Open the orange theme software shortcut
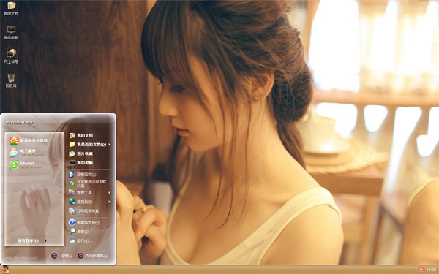 click(x=29, y=140)
